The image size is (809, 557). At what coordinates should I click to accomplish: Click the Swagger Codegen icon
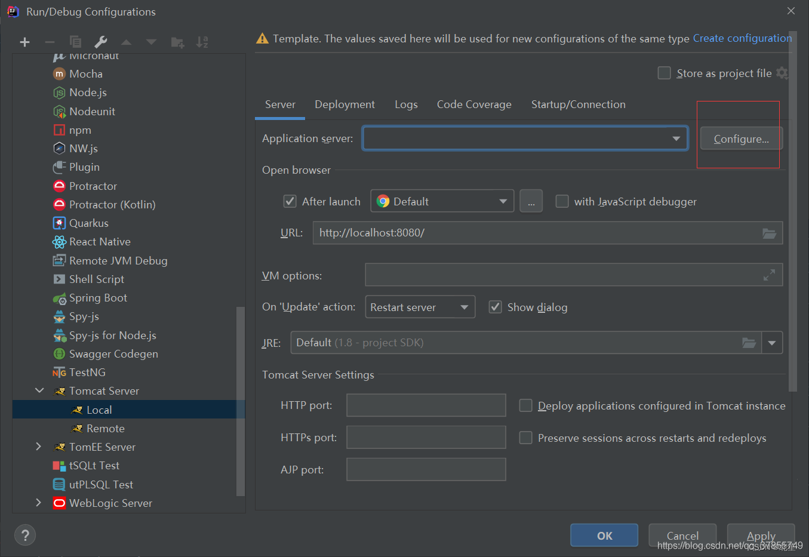pos(59,354)
